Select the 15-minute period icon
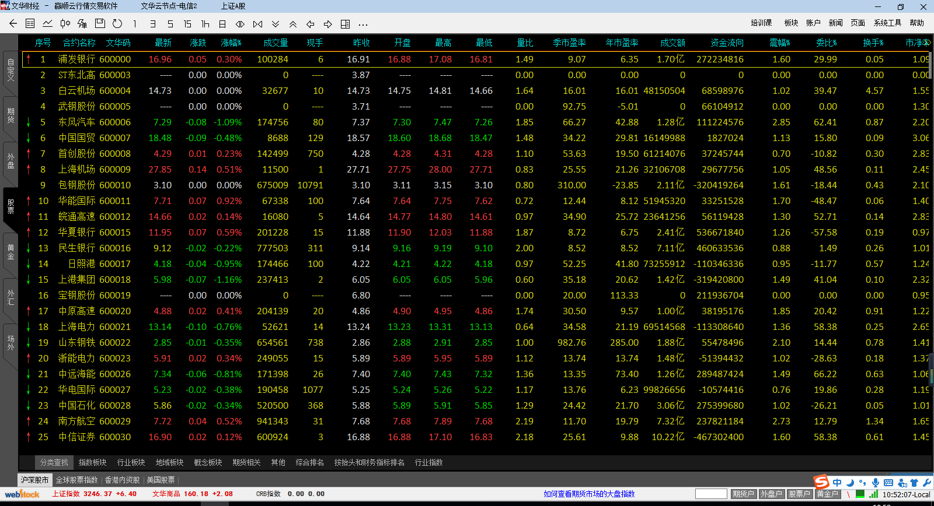934x506 pixels. 187,24
